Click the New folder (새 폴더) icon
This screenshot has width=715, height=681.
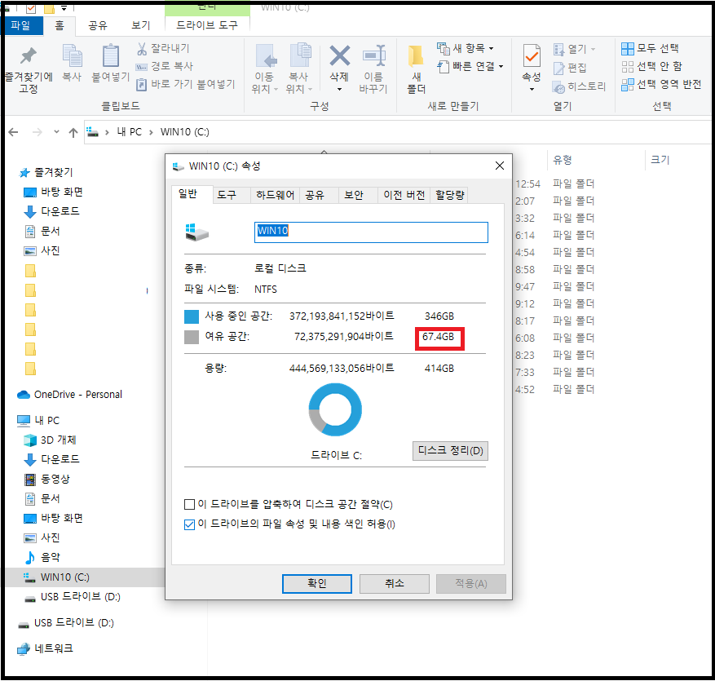[x=416, y=56]
